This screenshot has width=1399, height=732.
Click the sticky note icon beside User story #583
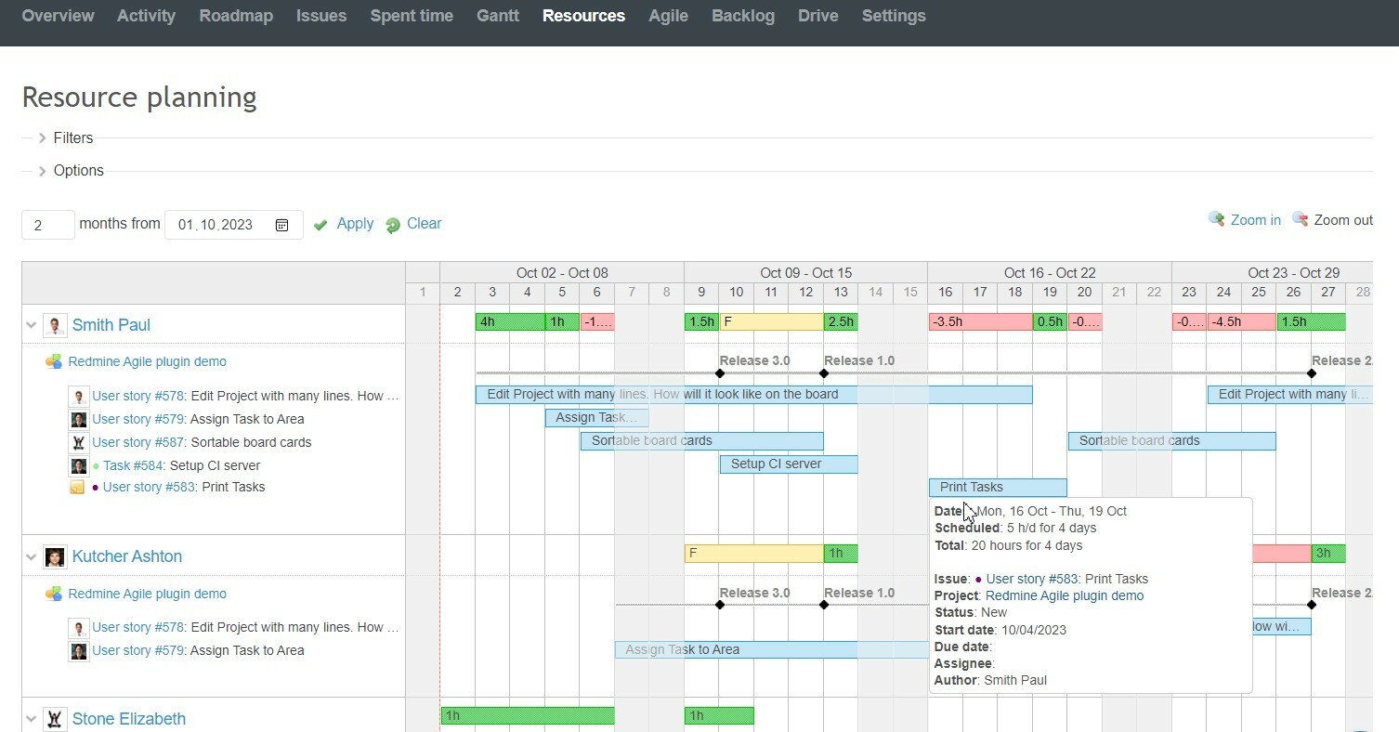[78, 487]
